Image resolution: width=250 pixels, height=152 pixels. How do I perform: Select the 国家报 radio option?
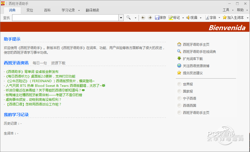point(179,91)
